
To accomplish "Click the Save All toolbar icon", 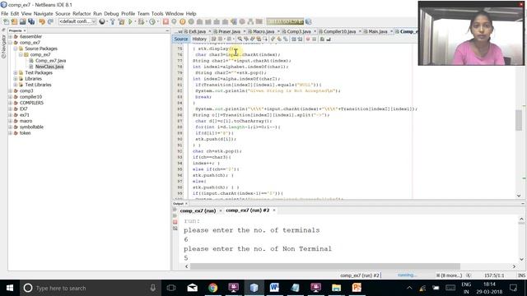I will click(x=31, y=22).
